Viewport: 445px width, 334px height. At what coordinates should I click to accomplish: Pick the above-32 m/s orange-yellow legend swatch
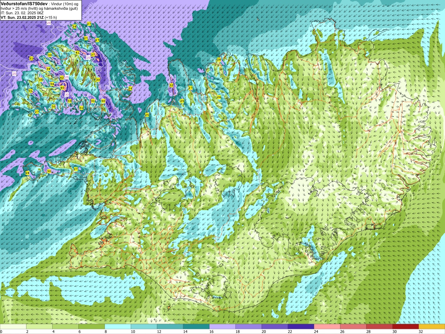pos(432,327)
